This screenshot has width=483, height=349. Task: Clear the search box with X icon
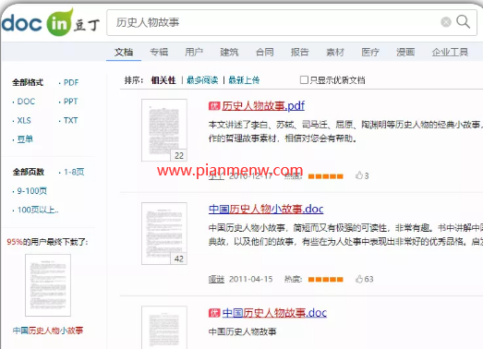(446, 22)
